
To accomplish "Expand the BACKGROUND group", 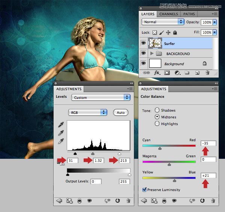I will pyautogui.click(x=152, y=54).
